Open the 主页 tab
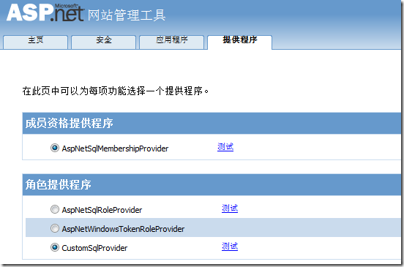 click(36, 42)
